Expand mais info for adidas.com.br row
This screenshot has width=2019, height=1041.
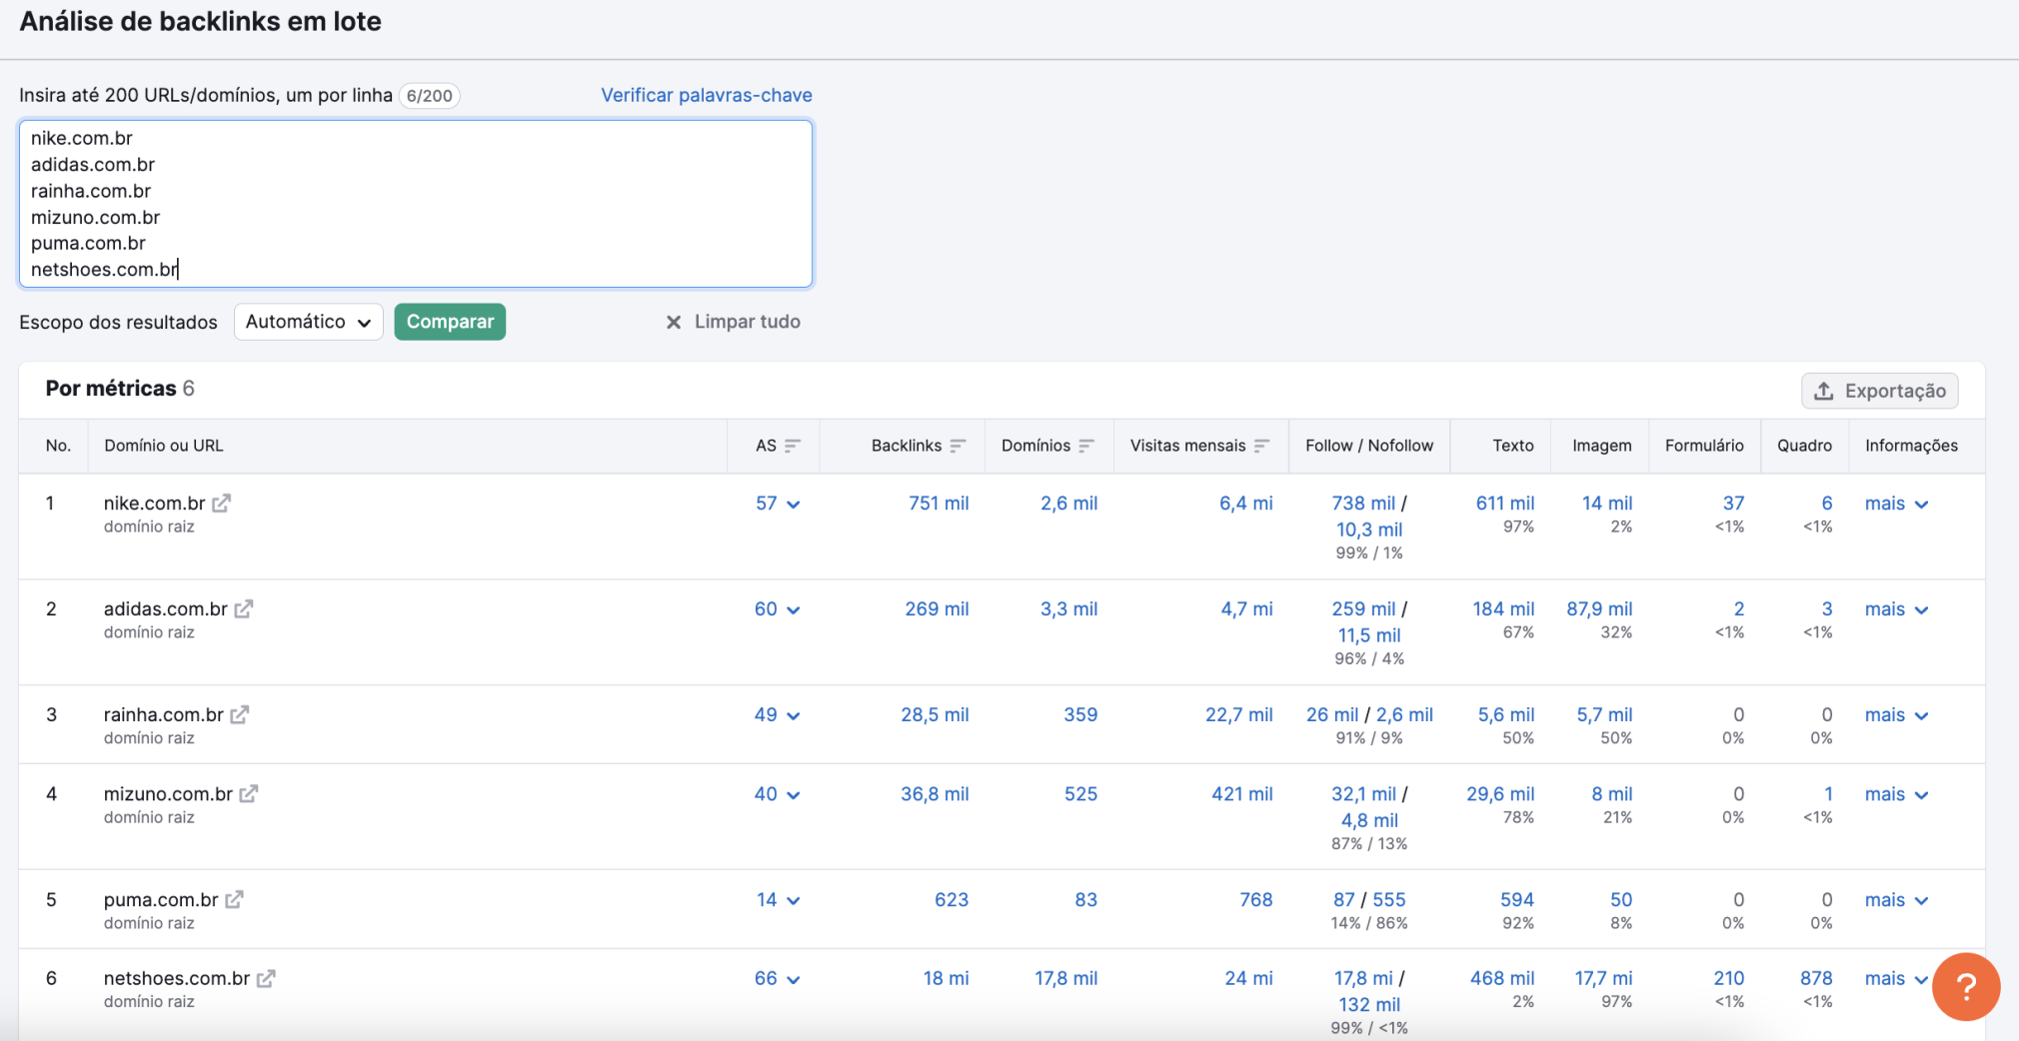[x=1896, y=609]
